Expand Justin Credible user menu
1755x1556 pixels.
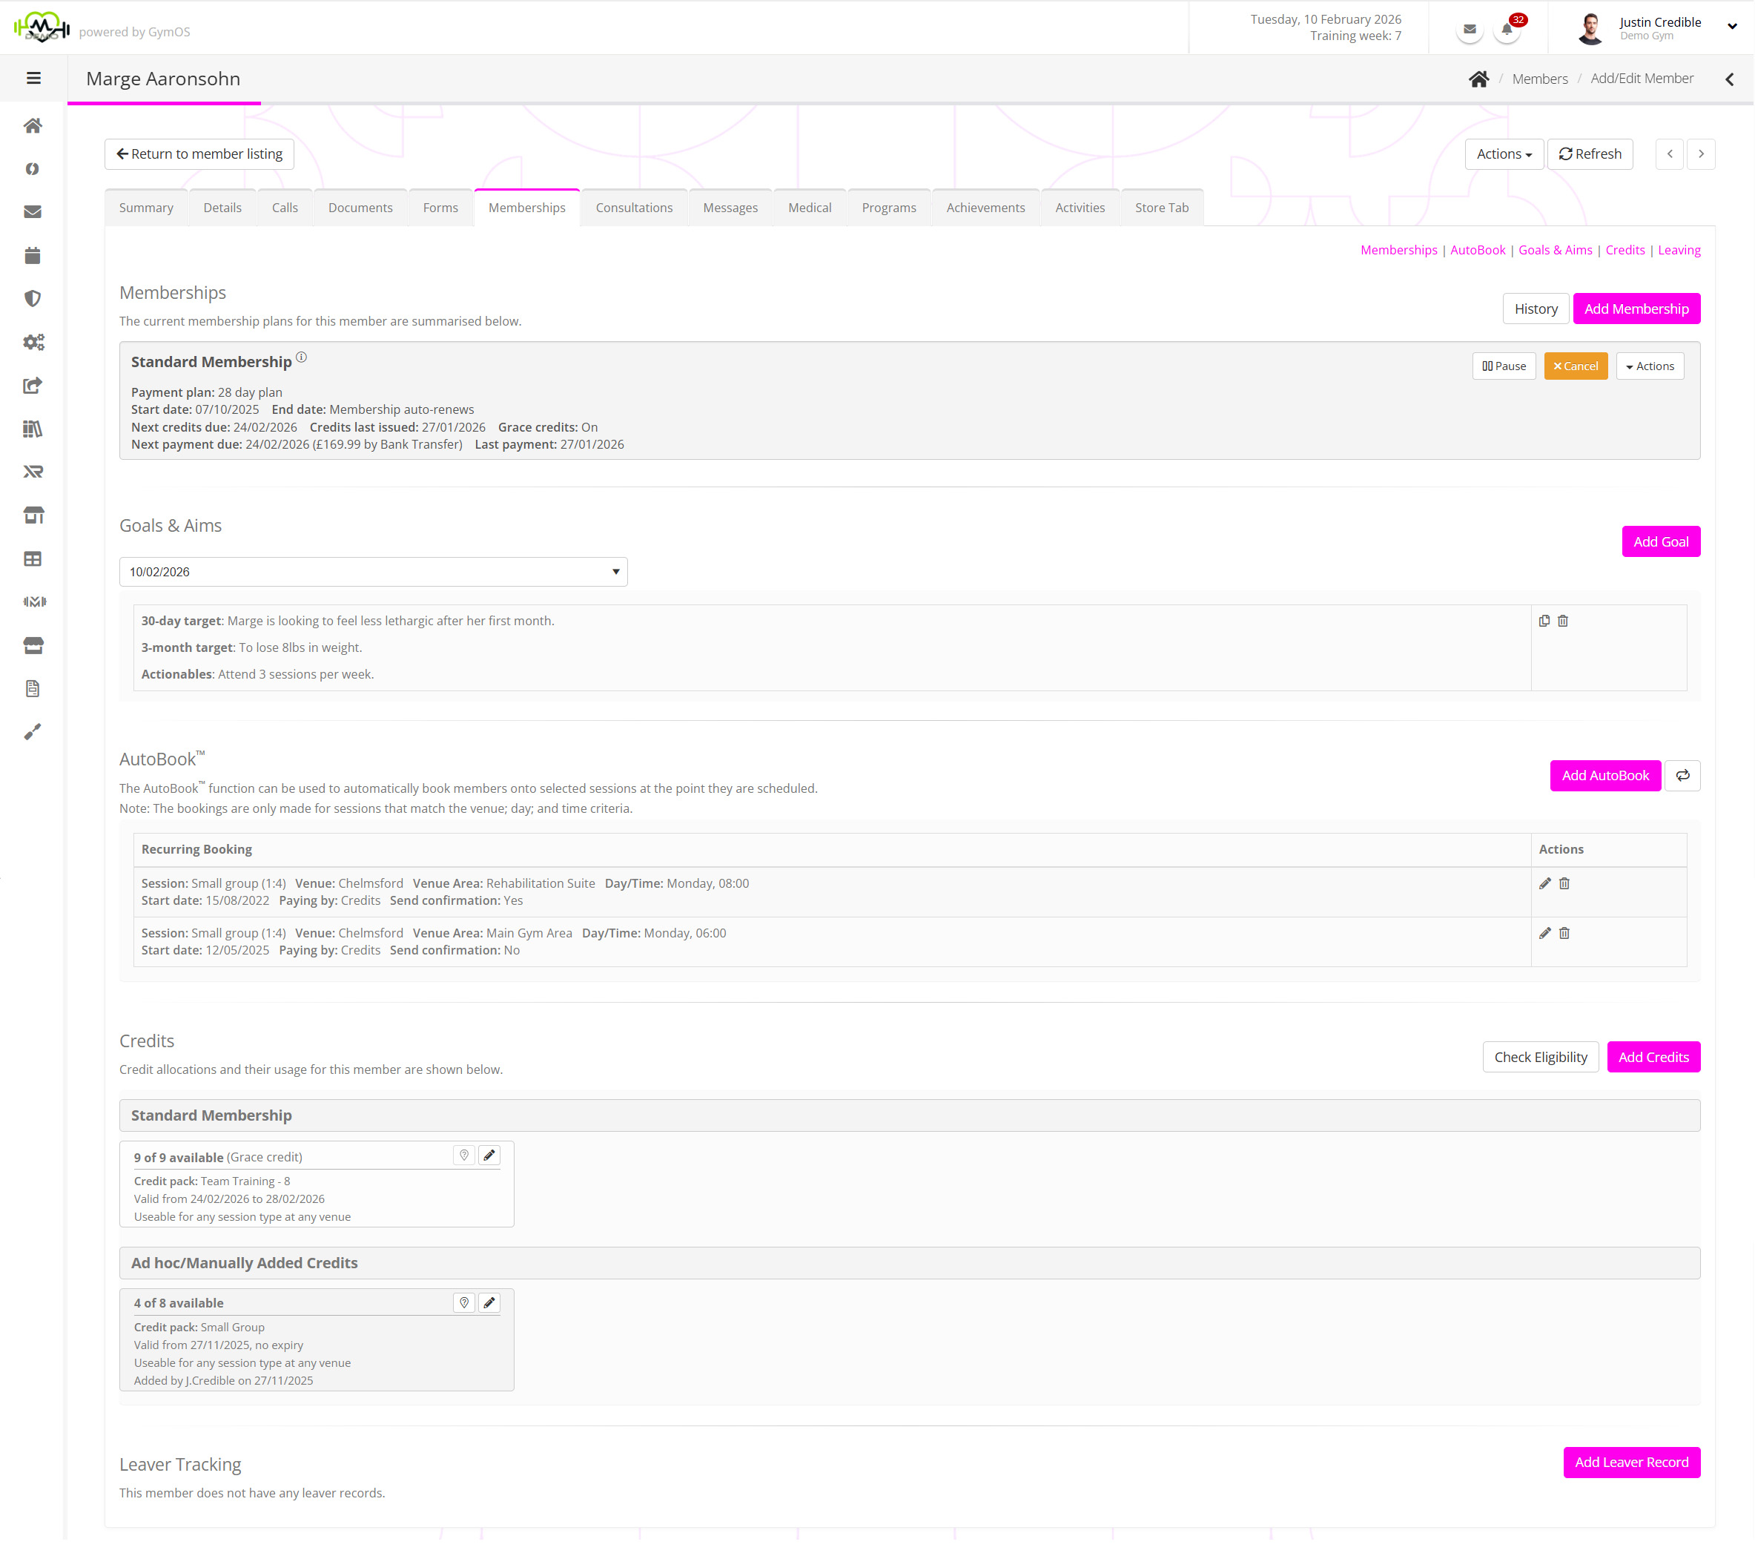point(1732,27)
